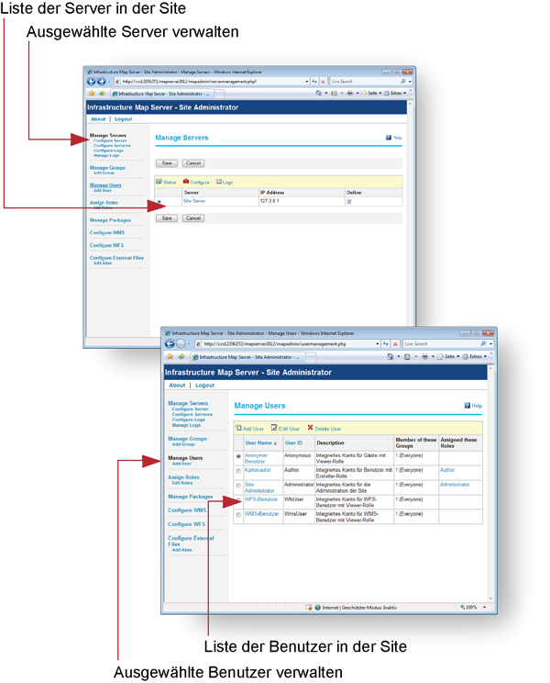The width and height of the screenshot is (550, 683).
Task: Open WFS-Benutzer user link
Action: [261, 499]
